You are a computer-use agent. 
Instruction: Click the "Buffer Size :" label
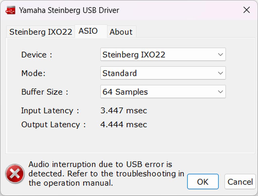click(45, 92)
